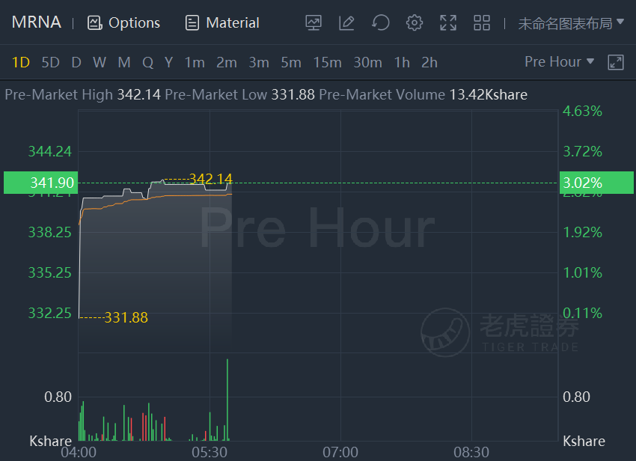Viewport: 636px width, 461px height.
Task: Open the Options chain icon
Action: 94,22
